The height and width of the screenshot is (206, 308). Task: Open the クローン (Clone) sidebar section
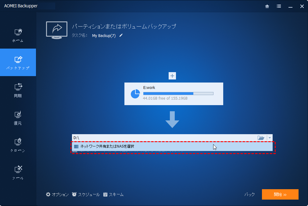[18, 145]
